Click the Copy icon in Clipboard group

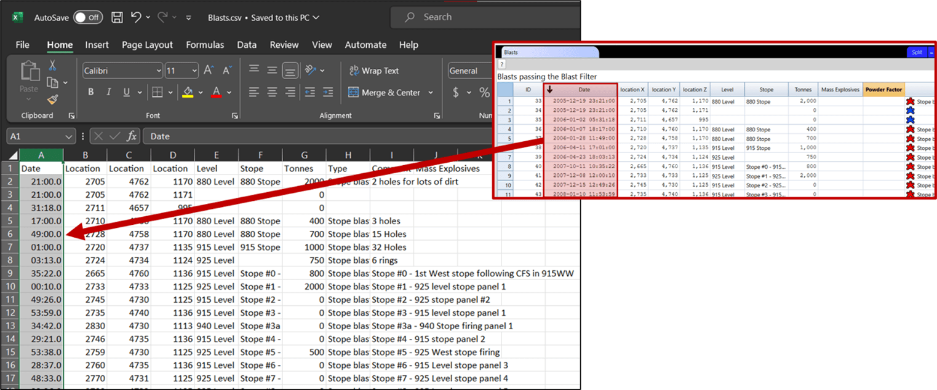[52, 82]
